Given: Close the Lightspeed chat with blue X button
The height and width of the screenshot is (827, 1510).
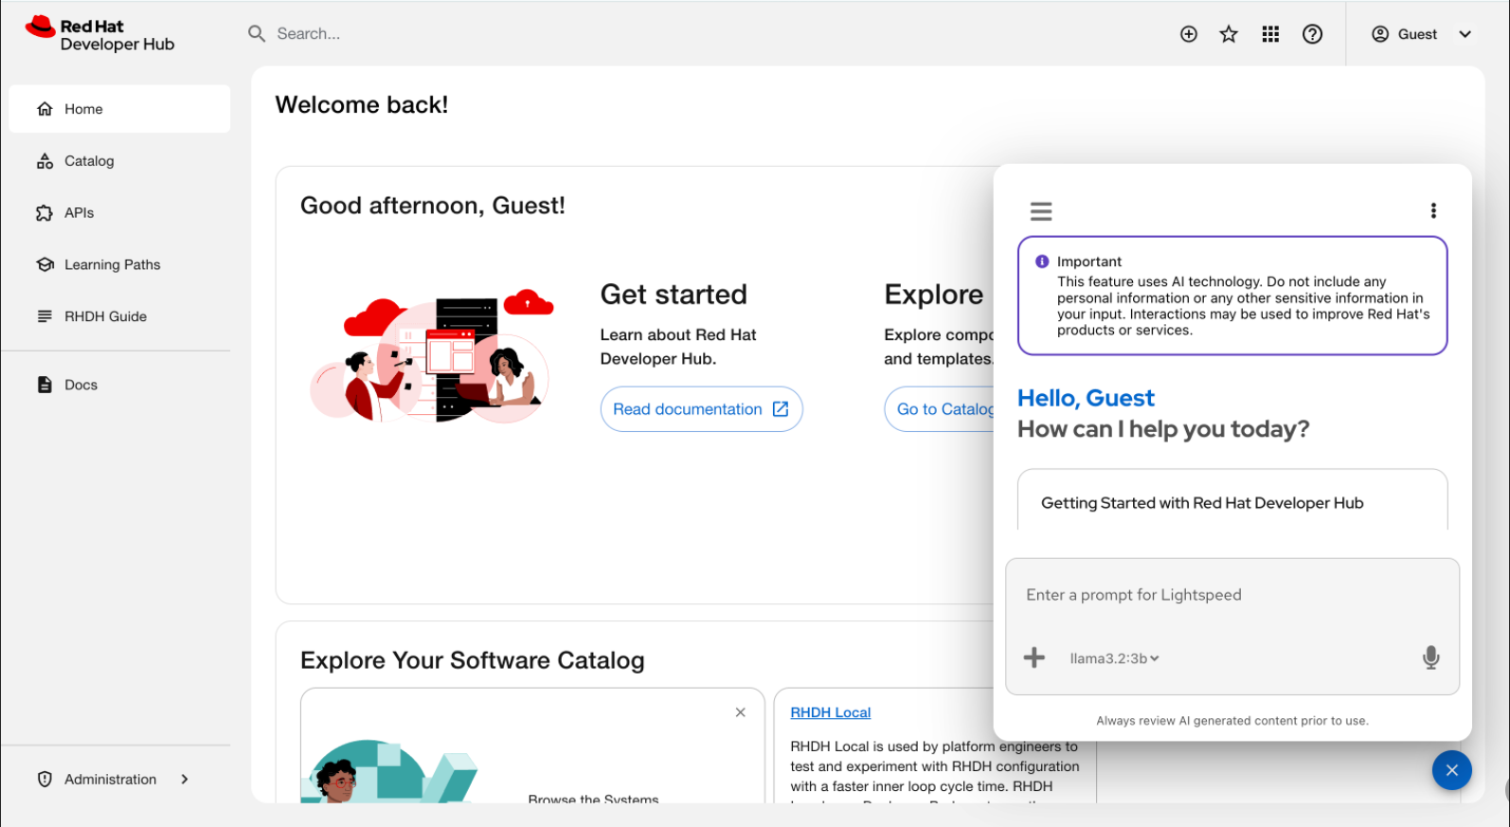Looking at the screenshot, I should [1451, 770].
